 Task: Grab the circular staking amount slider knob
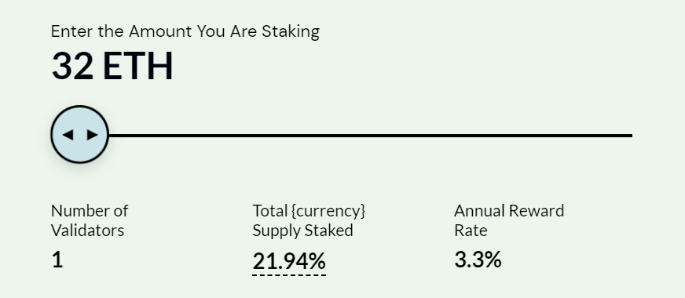79,134
